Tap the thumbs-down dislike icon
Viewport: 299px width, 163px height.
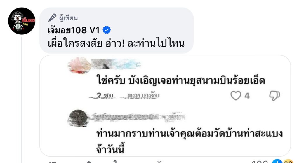[x=274, y=96]
